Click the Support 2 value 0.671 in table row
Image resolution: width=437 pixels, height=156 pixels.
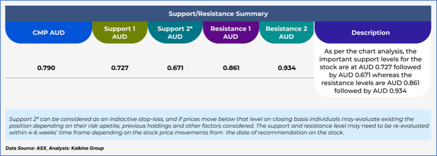(x=175, y=68)
